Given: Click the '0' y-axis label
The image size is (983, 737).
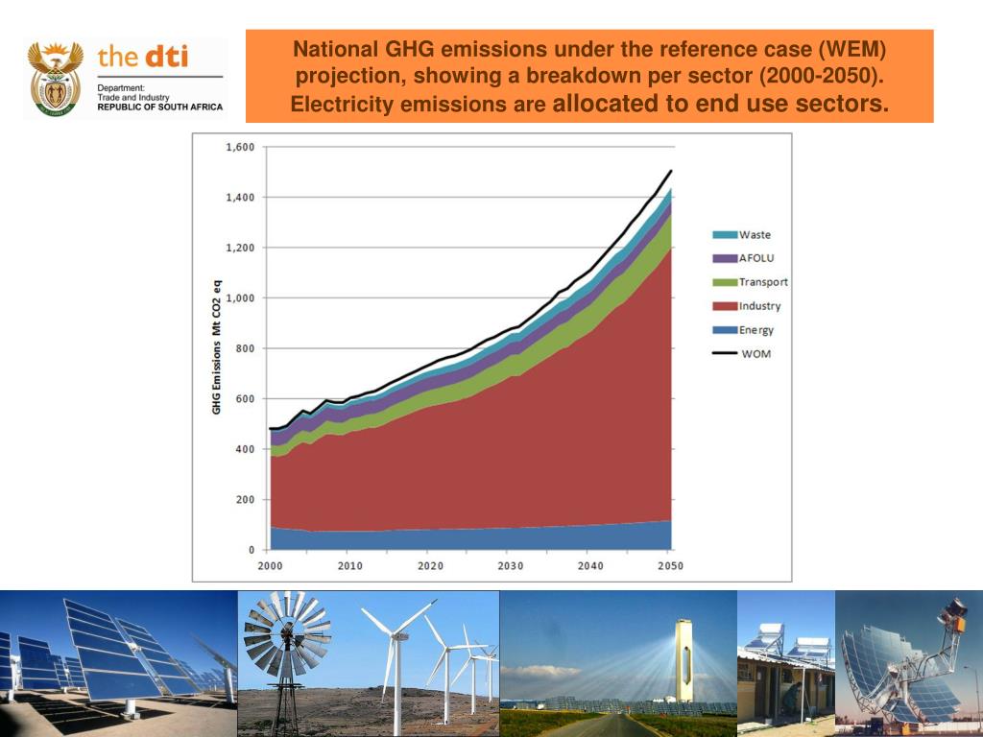Looking at the screenshot, I should point(252,550).
